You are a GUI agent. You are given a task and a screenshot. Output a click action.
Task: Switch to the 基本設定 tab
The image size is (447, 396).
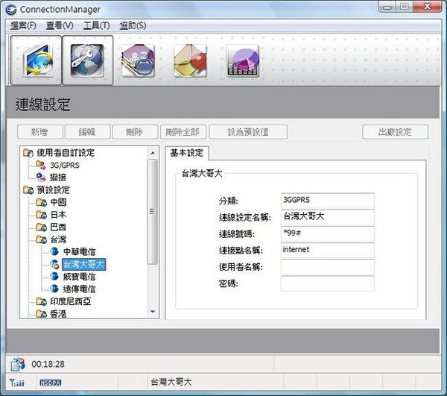(187, 153)
